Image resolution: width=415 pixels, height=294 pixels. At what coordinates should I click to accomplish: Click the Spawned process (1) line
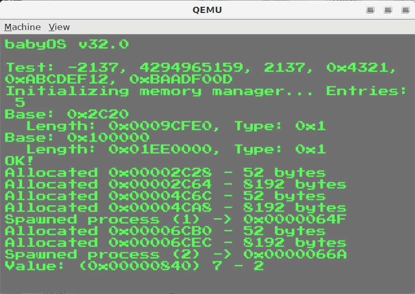click(175, 219)
